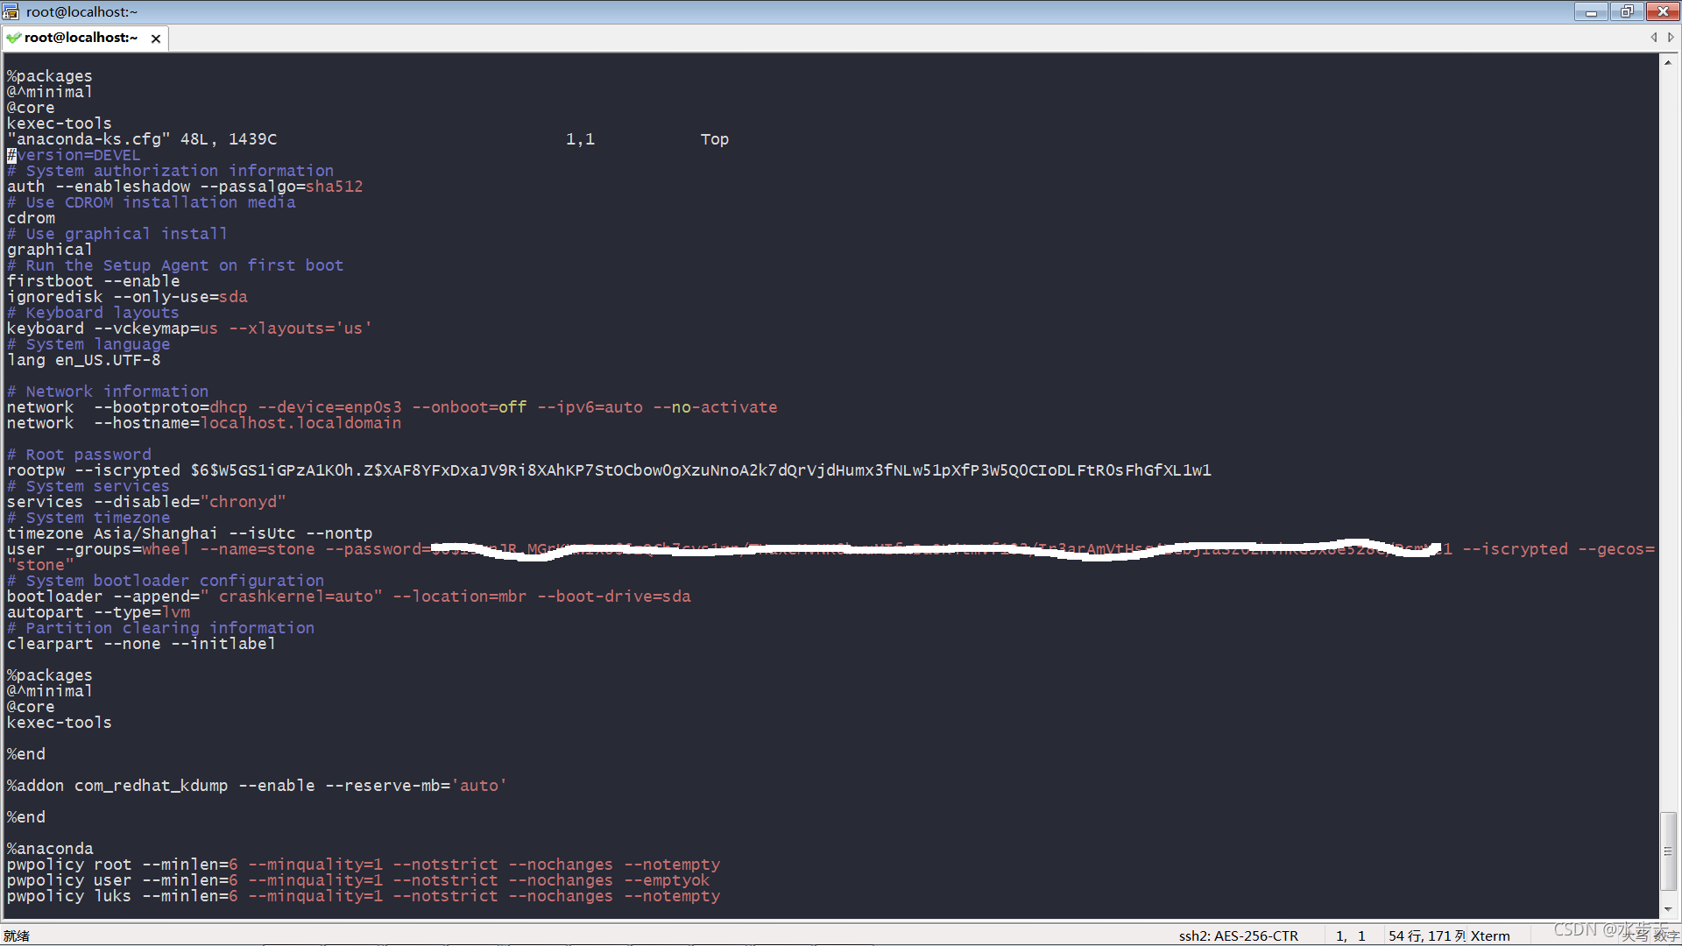
Task: Click the 'keyboard --vckeymap=us' line
Action: pyautogui.click(x=189, y=328)
